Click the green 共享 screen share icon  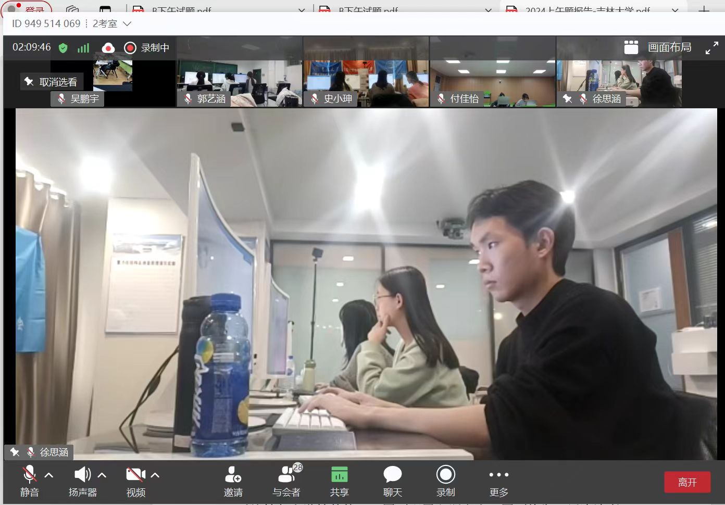(339, 475)
